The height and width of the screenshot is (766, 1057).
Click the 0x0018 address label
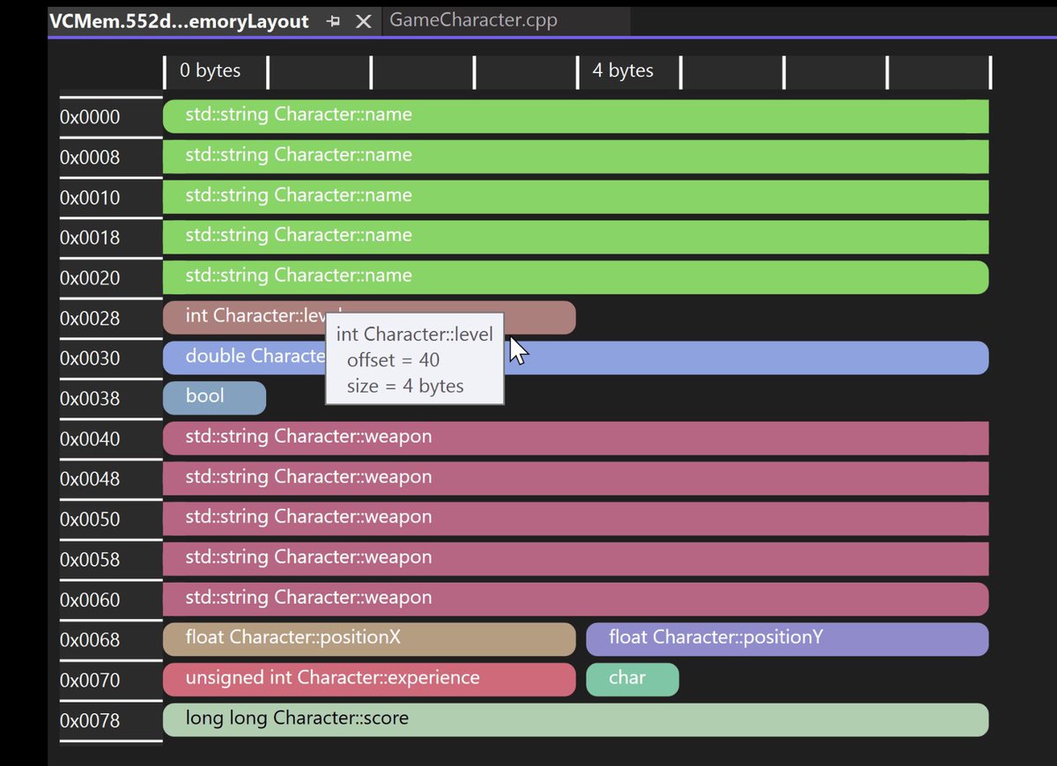[x=90, y=238]
